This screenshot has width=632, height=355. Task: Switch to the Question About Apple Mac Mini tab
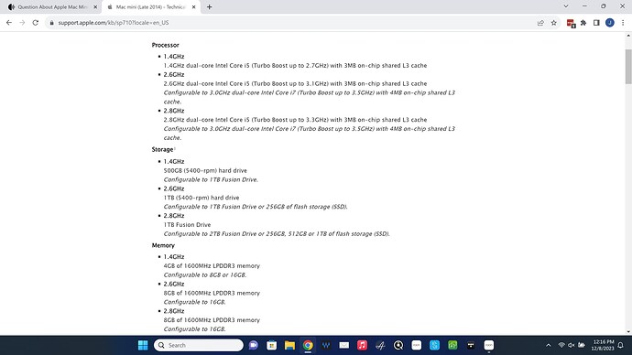tap(51, 6)
